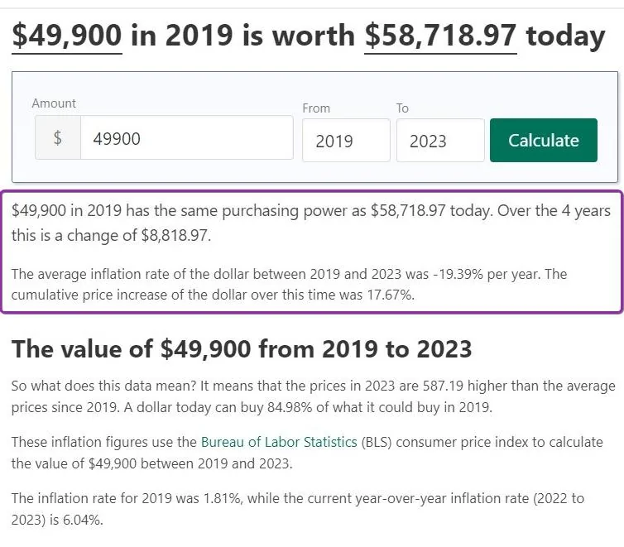Click the dollar sign prefix icon
624x547 pixels.
(58, 137)
